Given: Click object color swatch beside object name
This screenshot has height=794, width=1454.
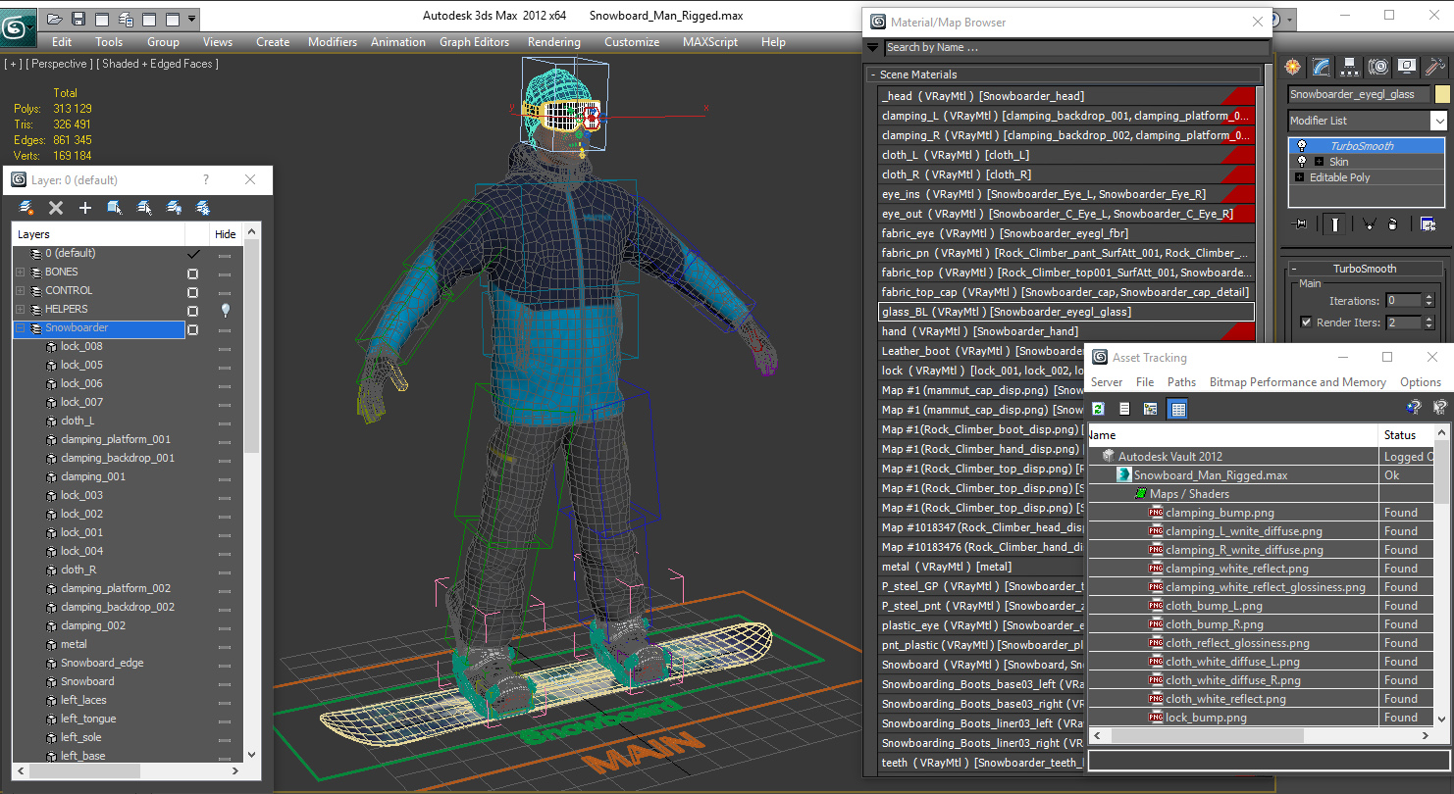Looking at the screenshot, I should click(1441, 94).
